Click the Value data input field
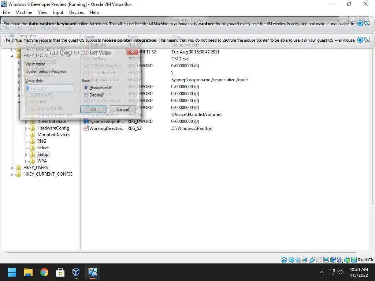This screenshot has width=375, height=281. click(50, 88)
